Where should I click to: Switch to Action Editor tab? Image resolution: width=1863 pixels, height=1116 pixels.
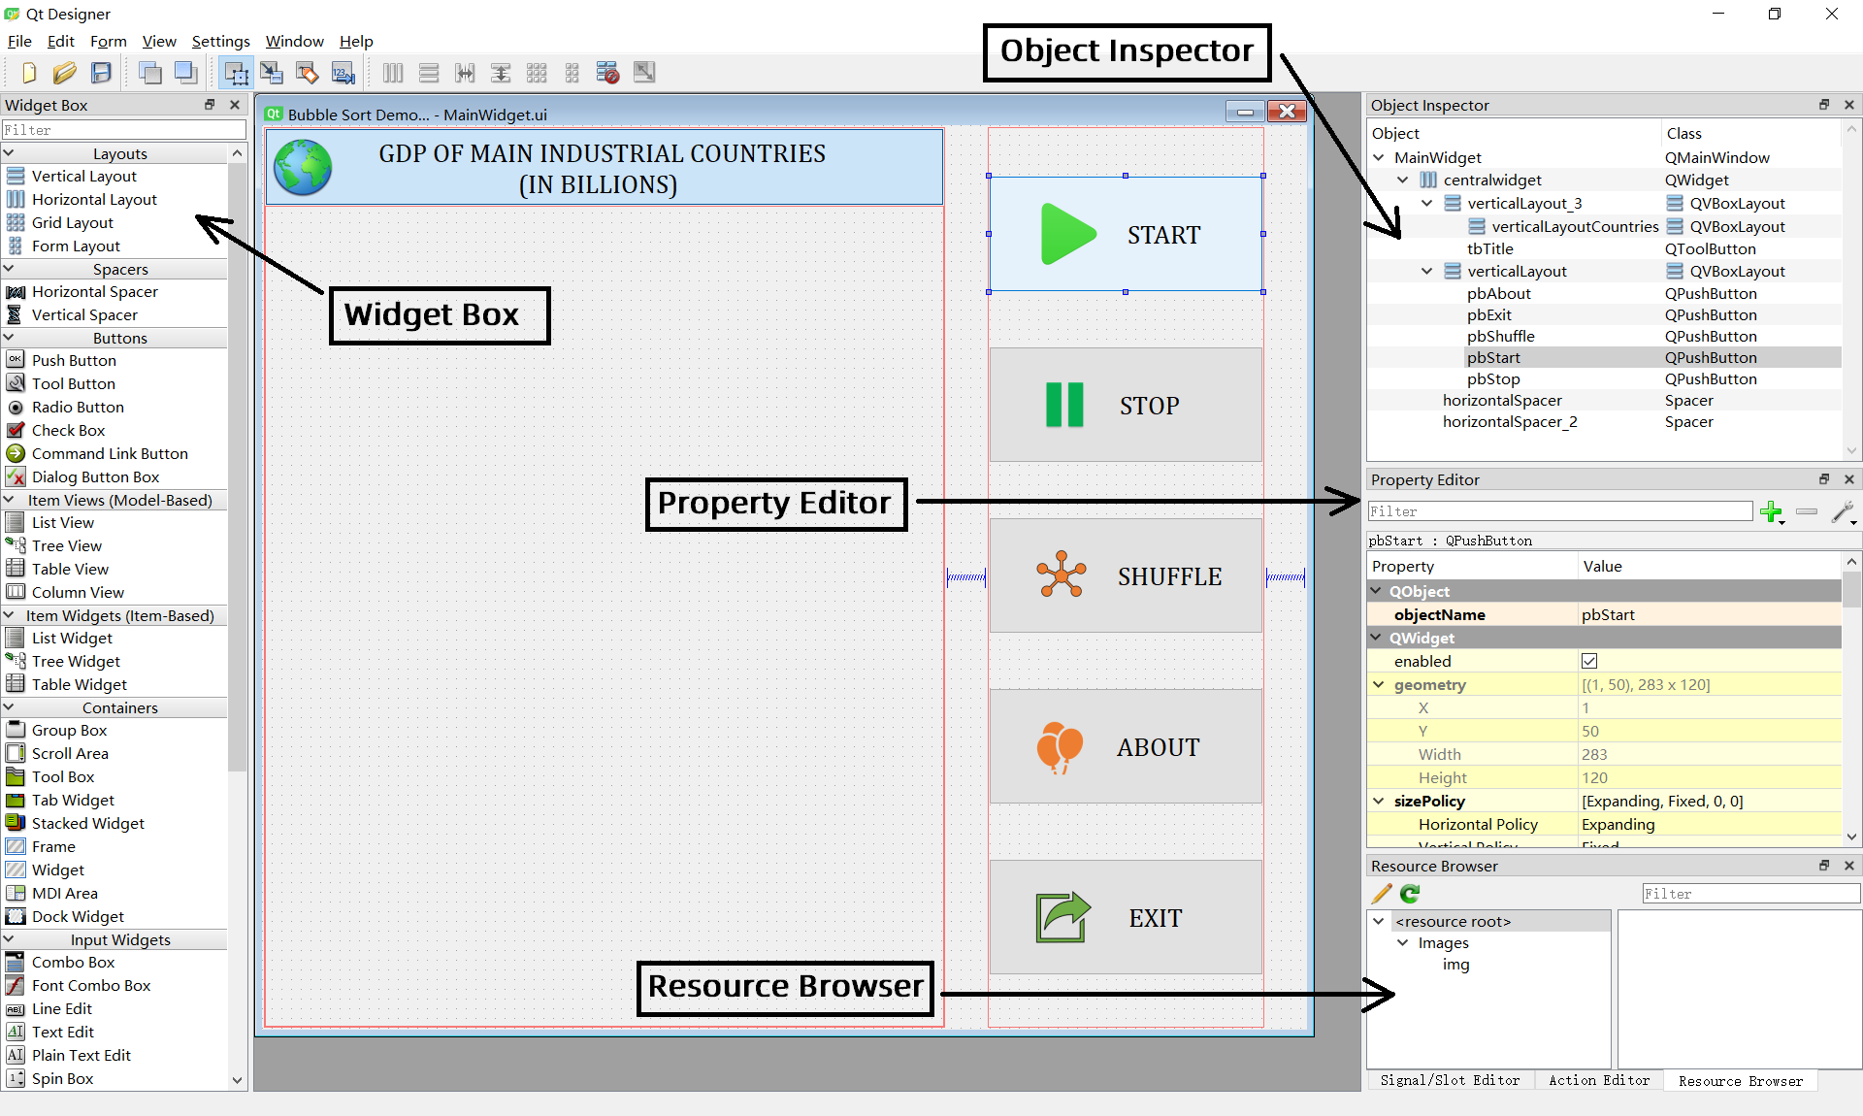pos(1599,1080)
